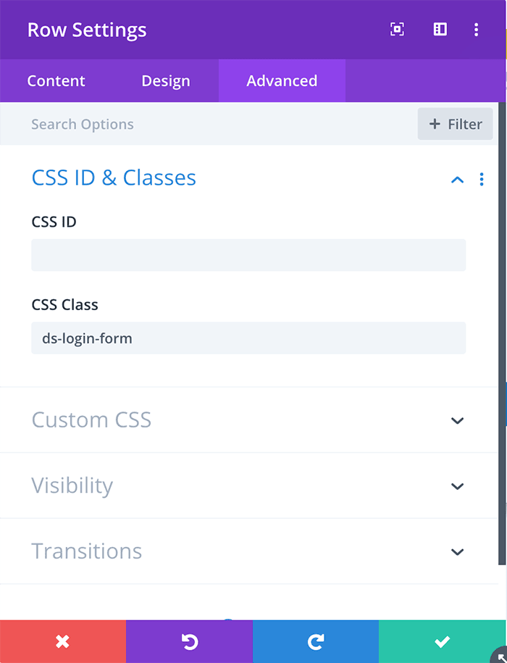
Task: Click the redo arrow button
Action: click(316, 641)
